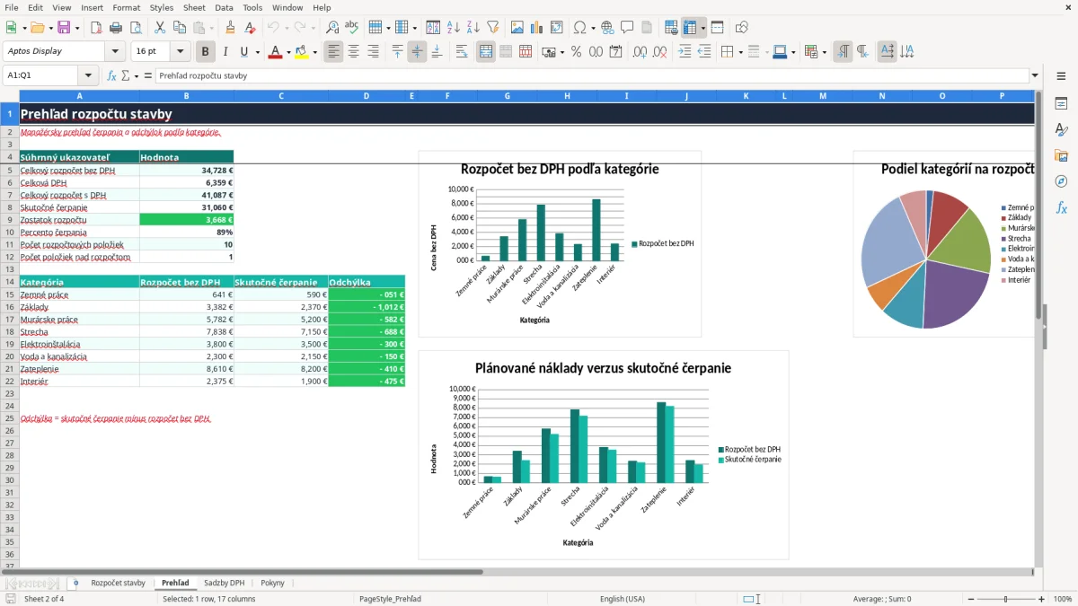
Task: Run the spelling check
Action: (352, 28)
